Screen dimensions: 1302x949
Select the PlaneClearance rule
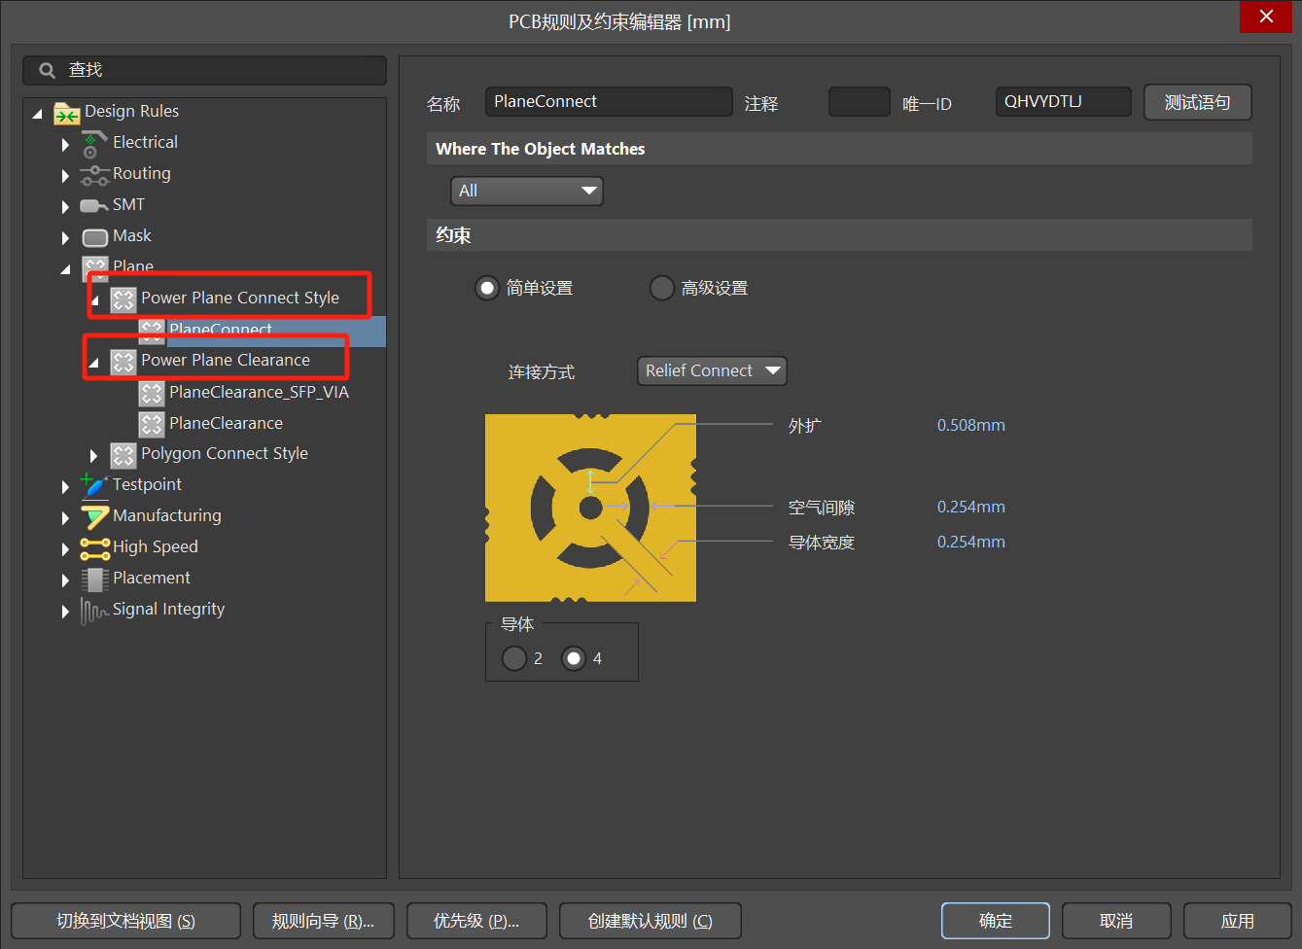[x=226, y=423]
